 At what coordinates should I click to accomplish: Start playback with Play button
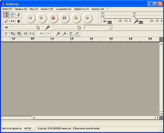(x=42, y=18)
